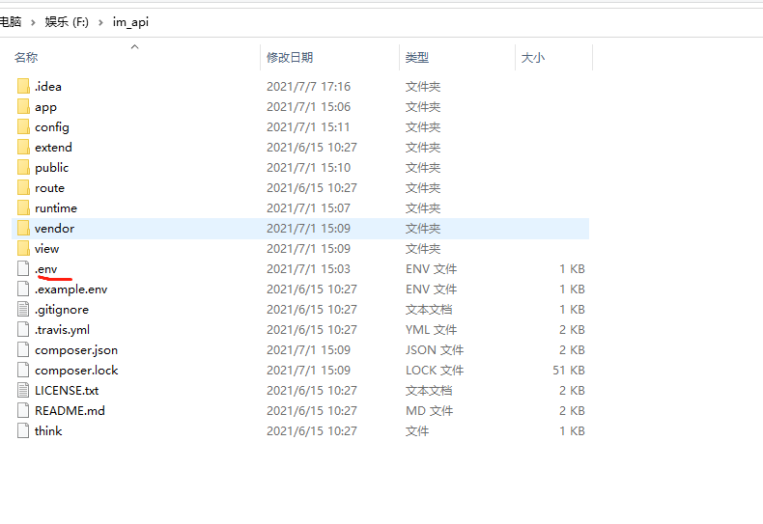
Task: Select the composer.lock file name
Action: coord(76,371)
